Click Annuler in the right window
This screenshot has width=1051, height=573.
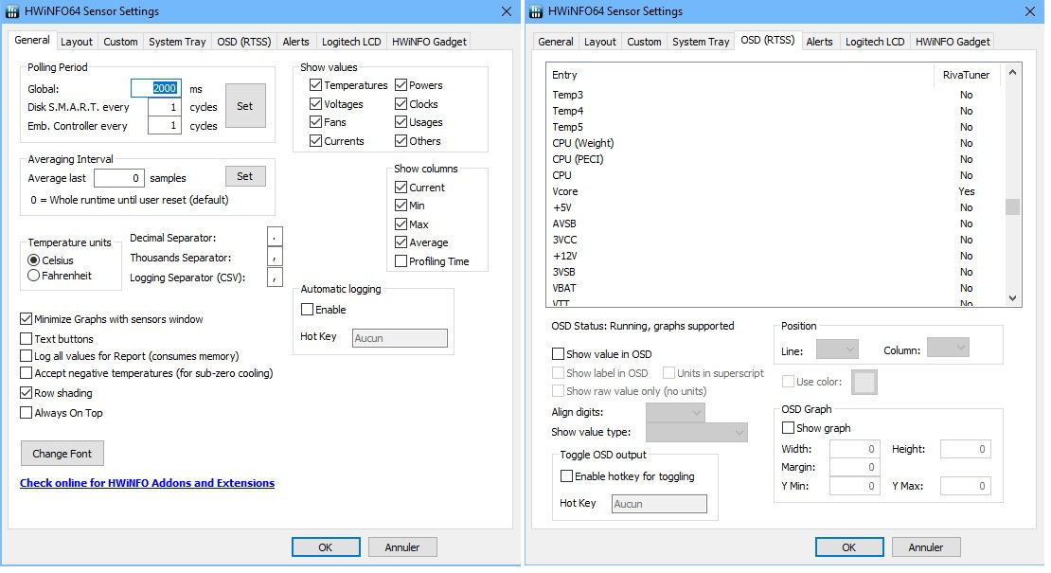(x=926, y=547)
